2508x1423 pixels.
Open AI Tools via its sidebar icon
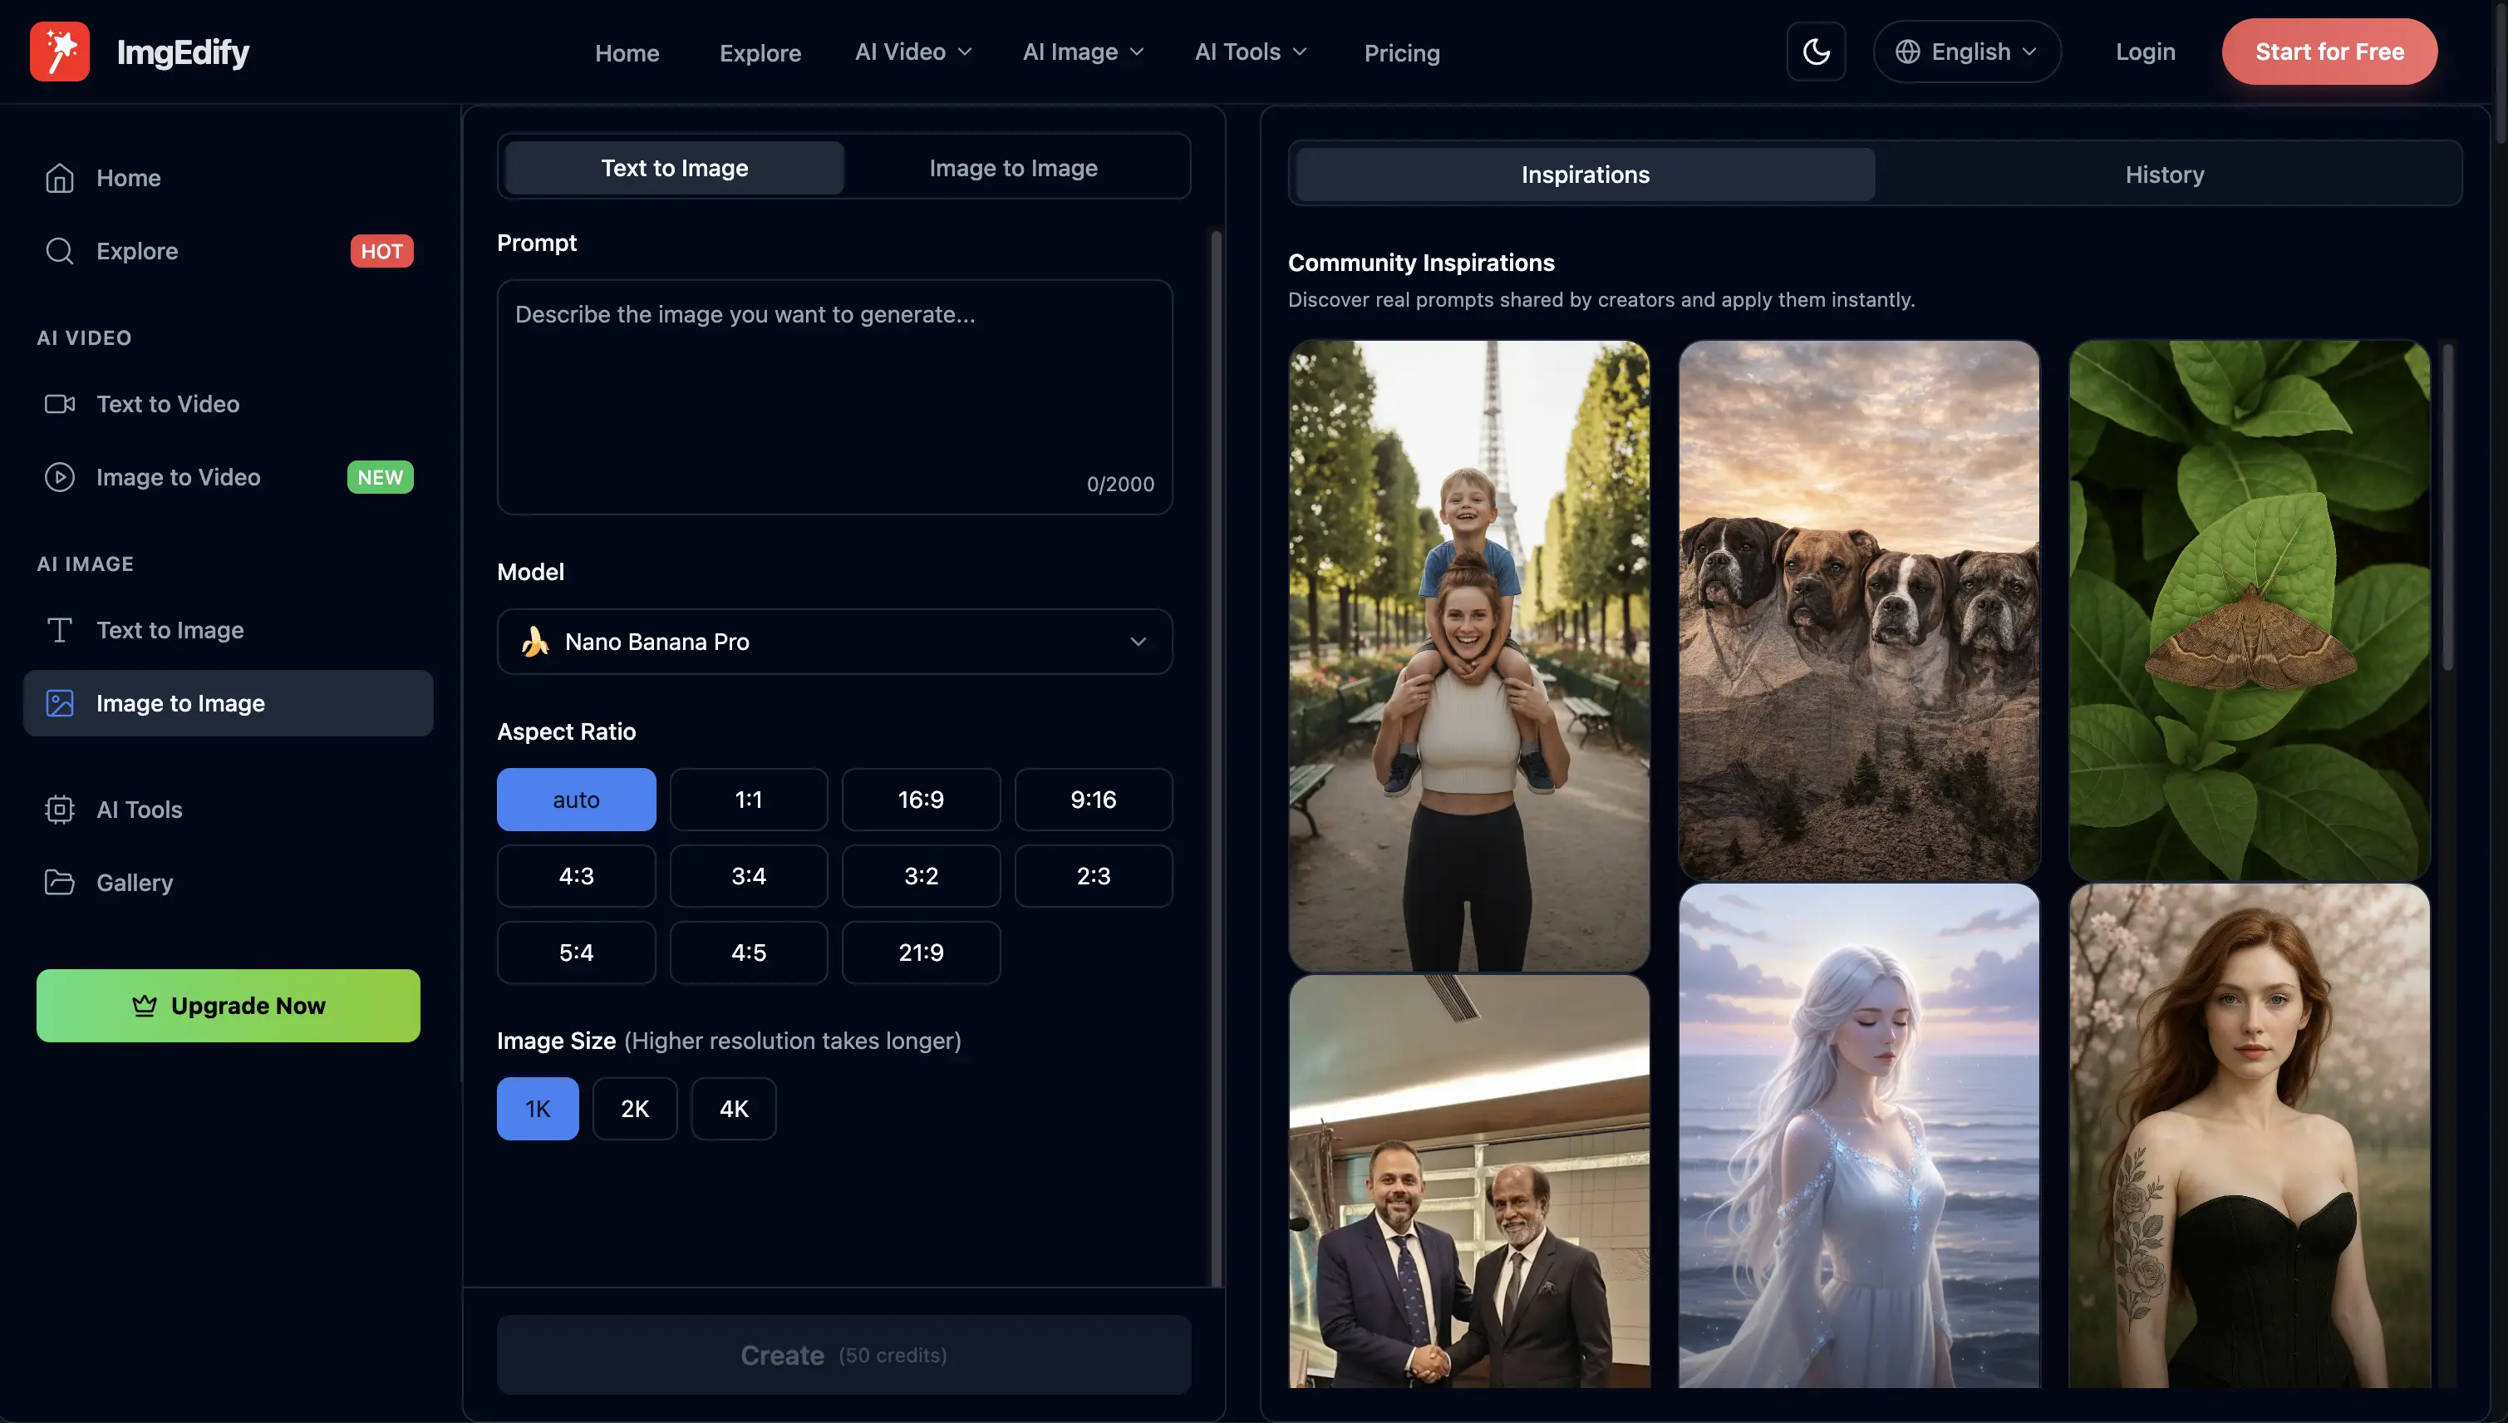pyautogui.click(x=59, y=810)
